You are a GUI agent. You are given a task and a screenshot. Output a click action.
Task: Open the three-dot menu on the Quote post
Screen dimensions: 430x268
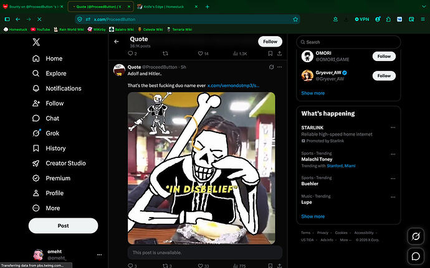(x=279, y=67)
